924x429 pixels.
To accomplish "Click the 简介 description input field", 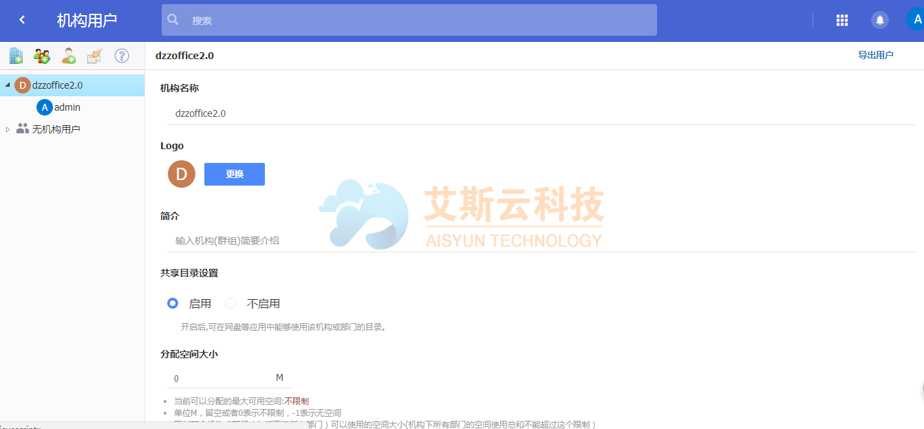I will (540, 241).
